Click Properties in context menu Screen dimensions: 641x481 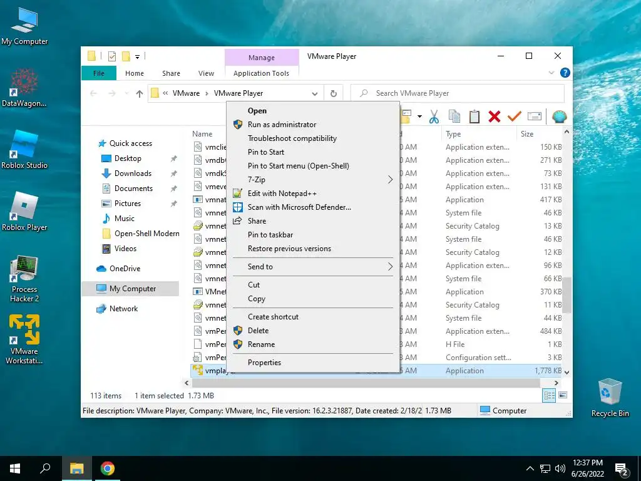[313, 363]
